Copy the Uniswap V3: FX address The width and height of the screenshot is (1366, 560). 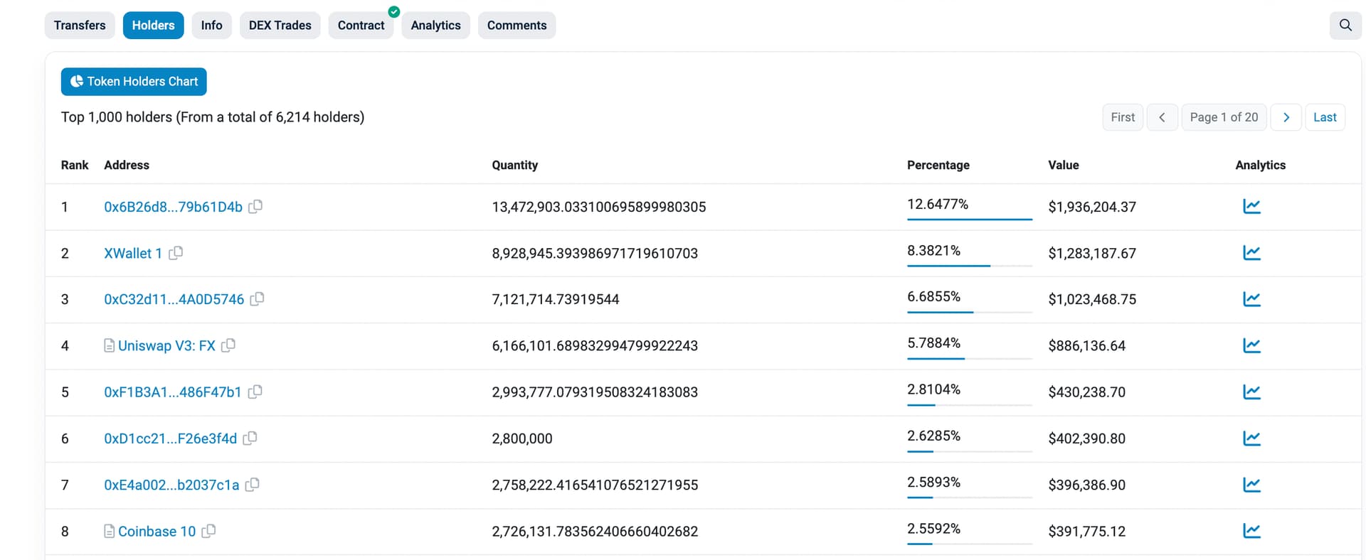pyautogui.click(x=228, y=345)
